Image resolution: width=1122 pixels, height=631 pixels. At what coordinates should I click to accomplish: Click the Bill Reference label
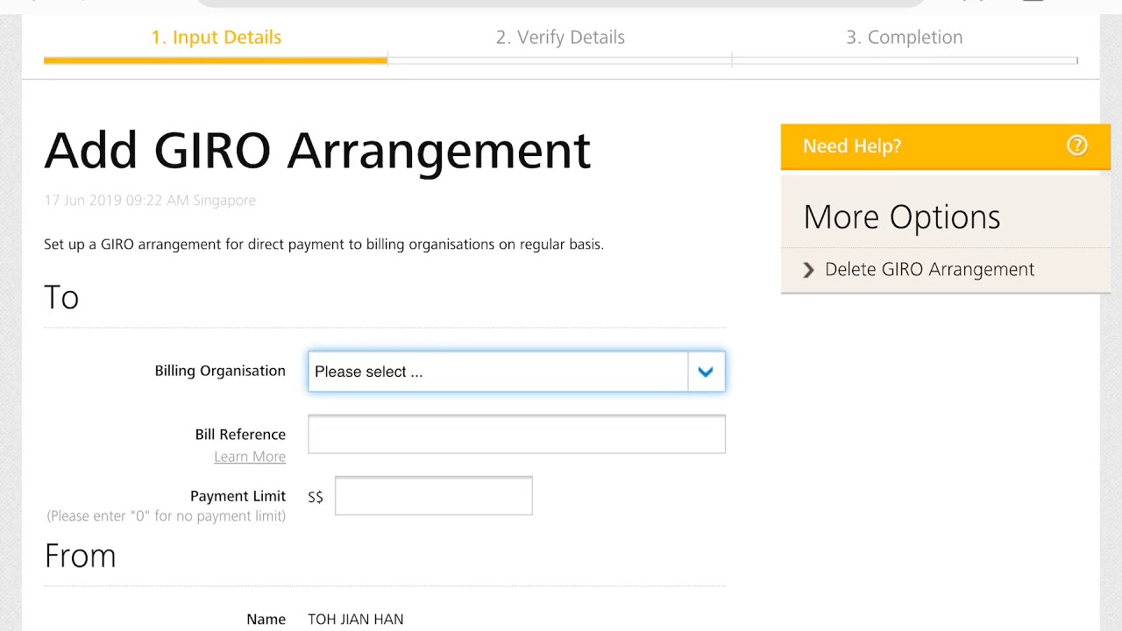[240, 435]
